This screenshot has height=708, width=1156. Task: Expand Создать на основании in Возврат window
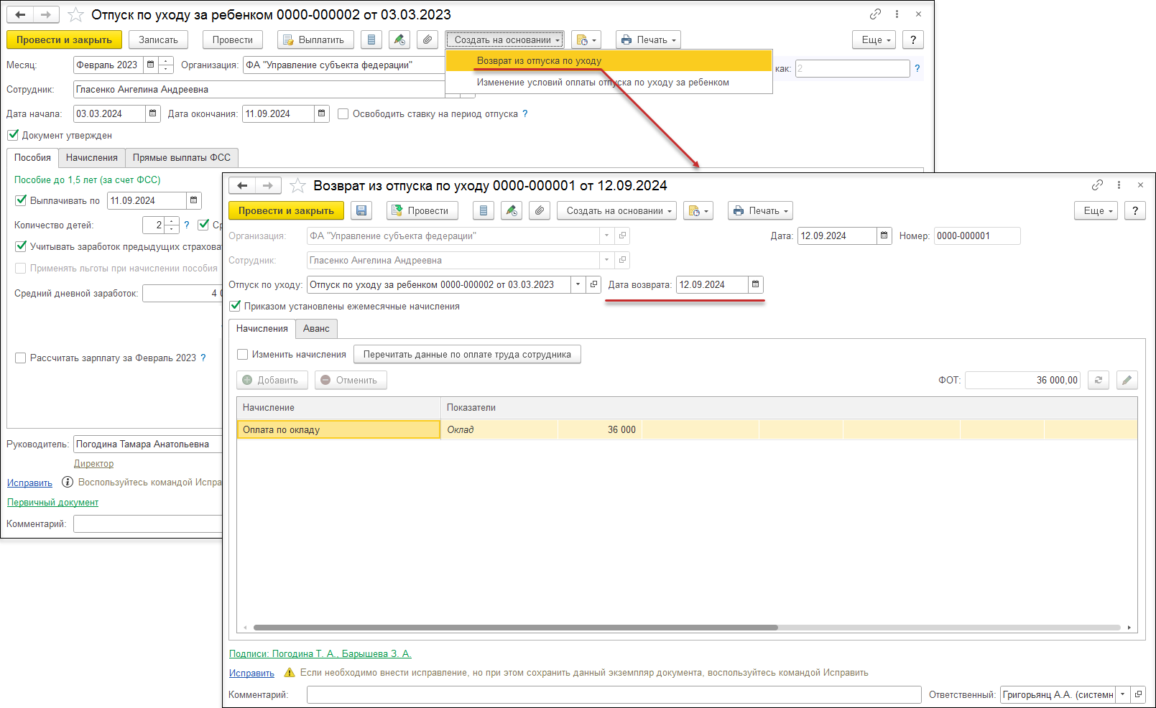coord(616,211)
